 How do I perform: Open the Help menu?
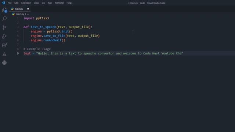[x=69, y=3]
